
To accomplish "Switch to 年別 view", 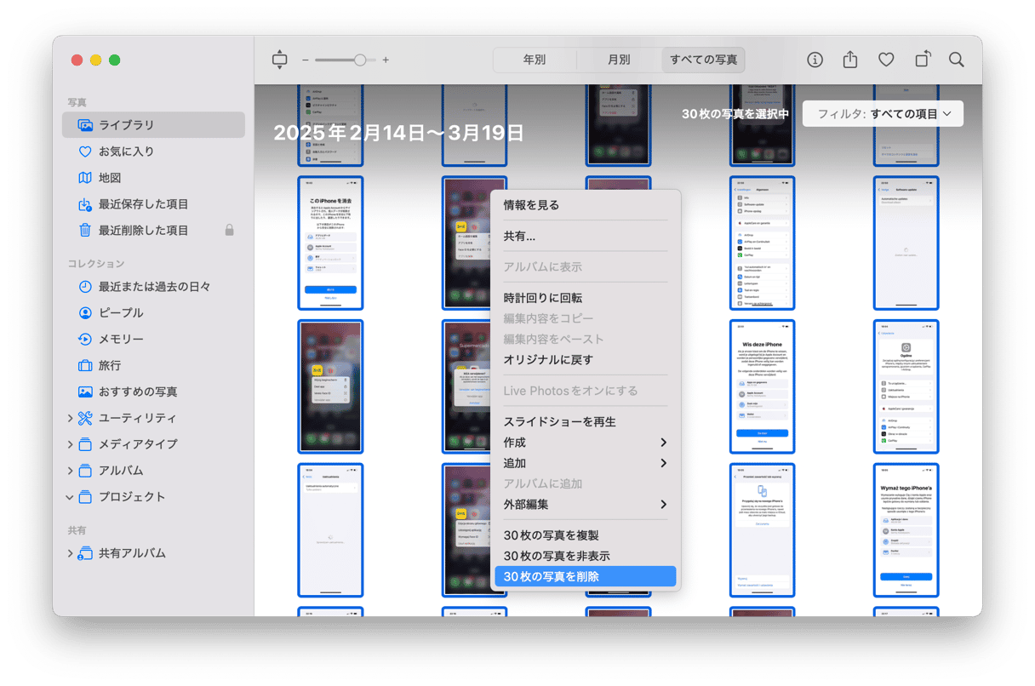I will tap(534, 60).
